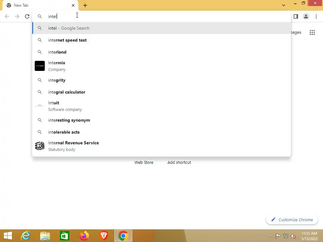
Task: Click the muted volume tray icon
Action: coord(293,236)
